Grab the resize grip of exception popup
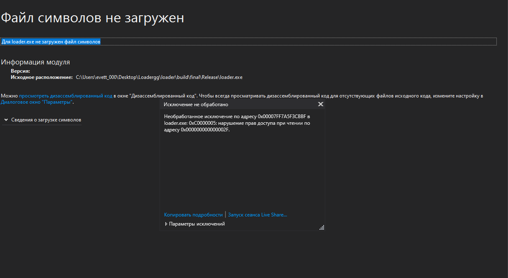Screen dimensions: 508x278 click(322, 227)
